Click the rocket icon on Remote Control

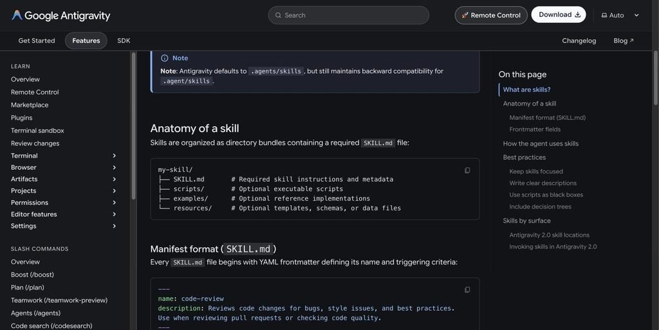click(x=465, y=15)
